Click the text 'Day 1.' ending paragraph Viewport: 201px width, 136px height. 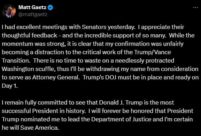(10, 86)
